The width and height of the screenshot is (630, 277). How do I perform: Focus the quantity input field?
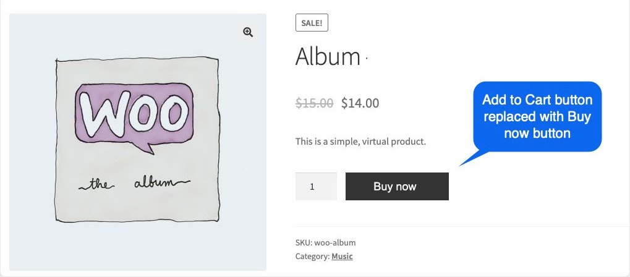[x=316, y=186]
